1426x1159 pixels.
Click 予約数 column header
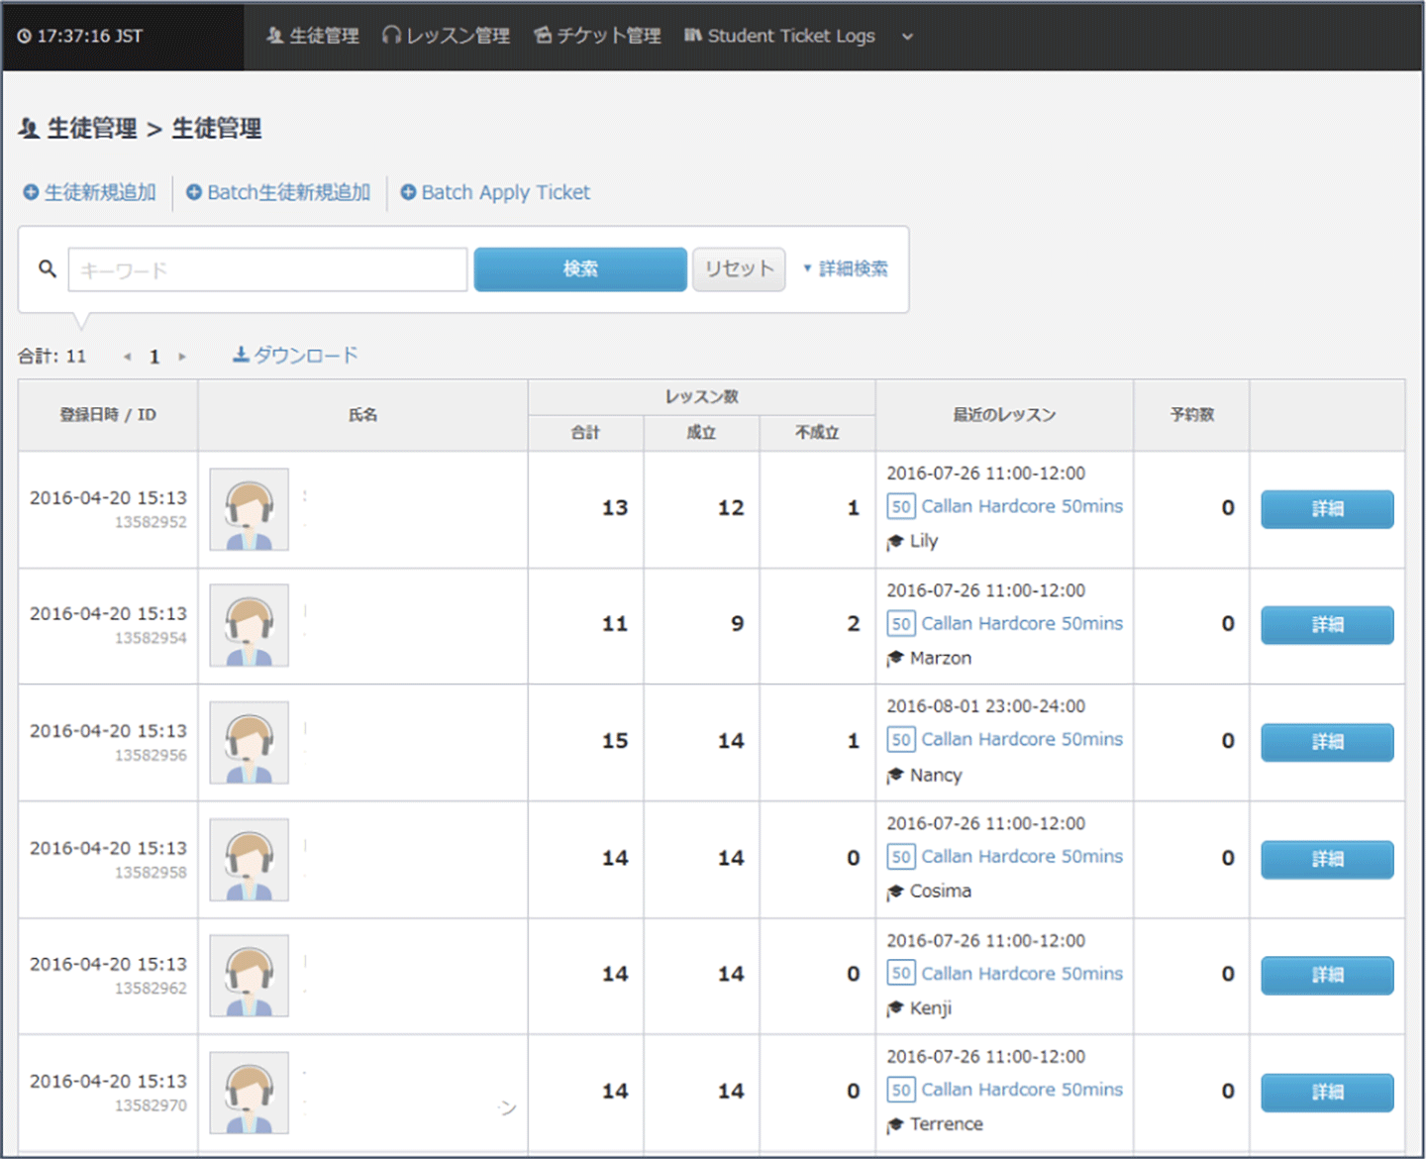[1191, 415]
